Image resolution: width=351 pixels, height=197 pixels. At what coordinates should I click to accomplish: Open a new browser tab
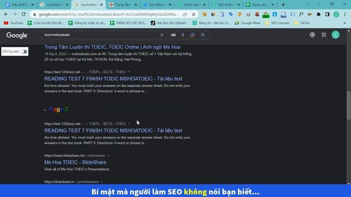(283, 5)
